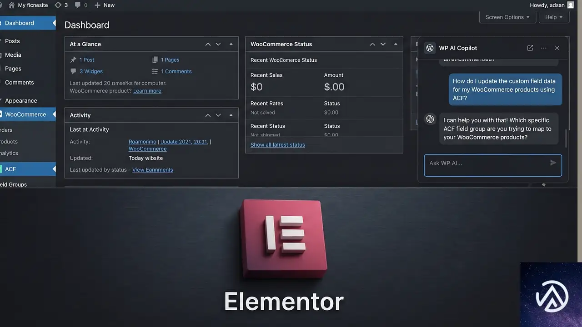Click the logo thumbnail in the bottom-right corner
The width and height of the screenshot is (582, 327).
(x=551, y=294)
